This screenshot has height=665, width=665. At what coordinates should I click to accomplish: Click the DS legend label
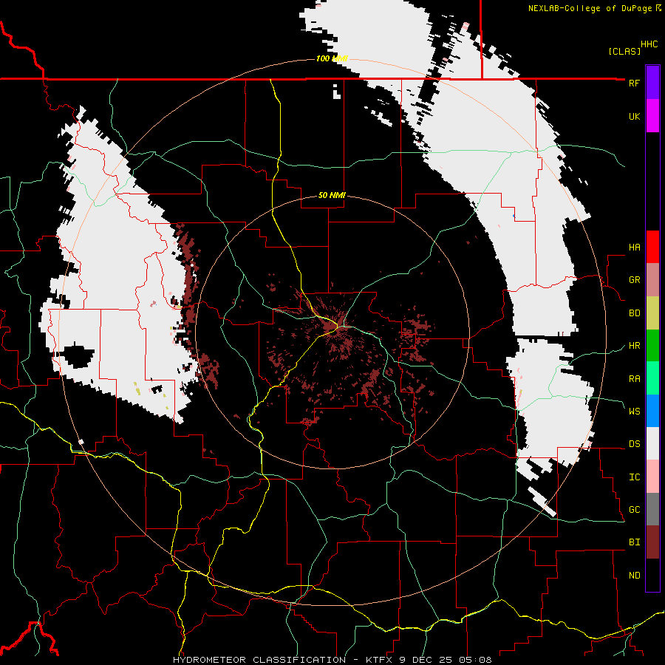[634, 444]
